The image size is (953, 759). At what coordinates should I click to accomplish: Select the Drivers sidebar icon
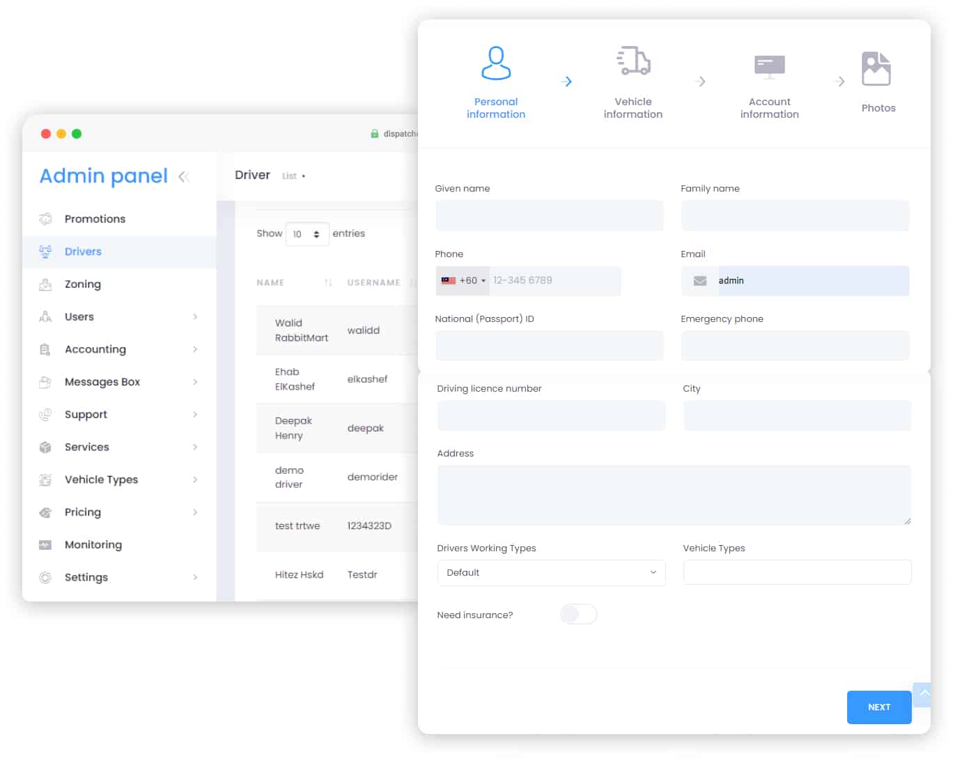point(45,252)
